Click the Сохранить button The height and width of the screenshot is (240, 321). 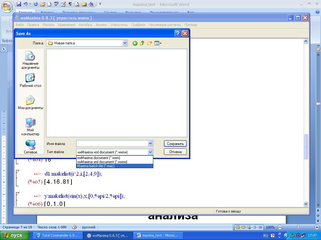click(x=175, y=144)
